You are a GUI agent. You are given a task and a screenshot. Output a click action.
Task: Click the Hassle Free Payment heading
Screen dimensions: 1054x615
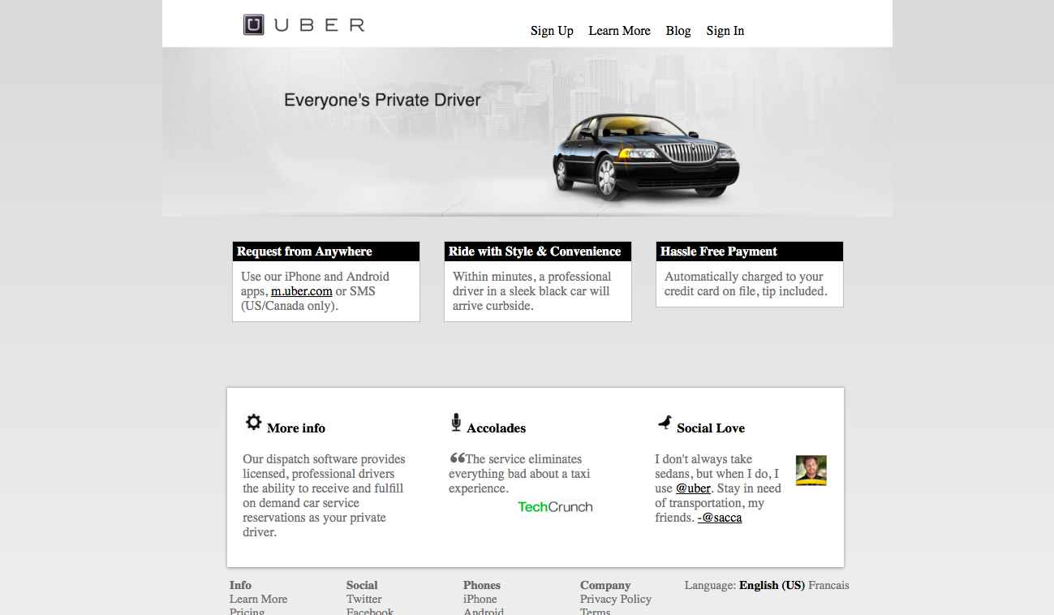pos(719,252)
